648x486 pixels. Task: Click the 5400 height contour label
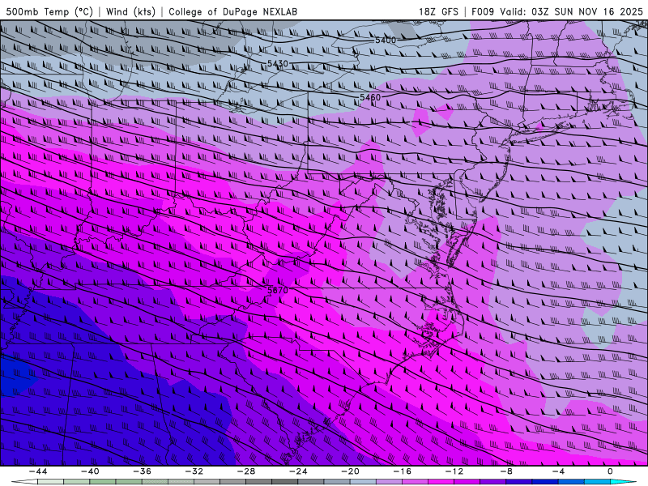pos(386,40)
